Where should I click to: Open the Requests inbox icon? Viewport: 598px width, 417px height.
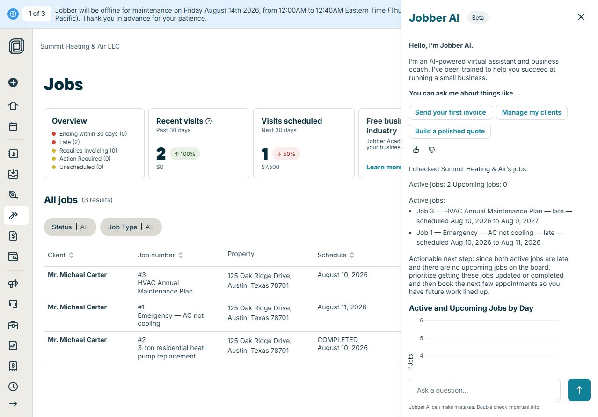tap(13, 174)
